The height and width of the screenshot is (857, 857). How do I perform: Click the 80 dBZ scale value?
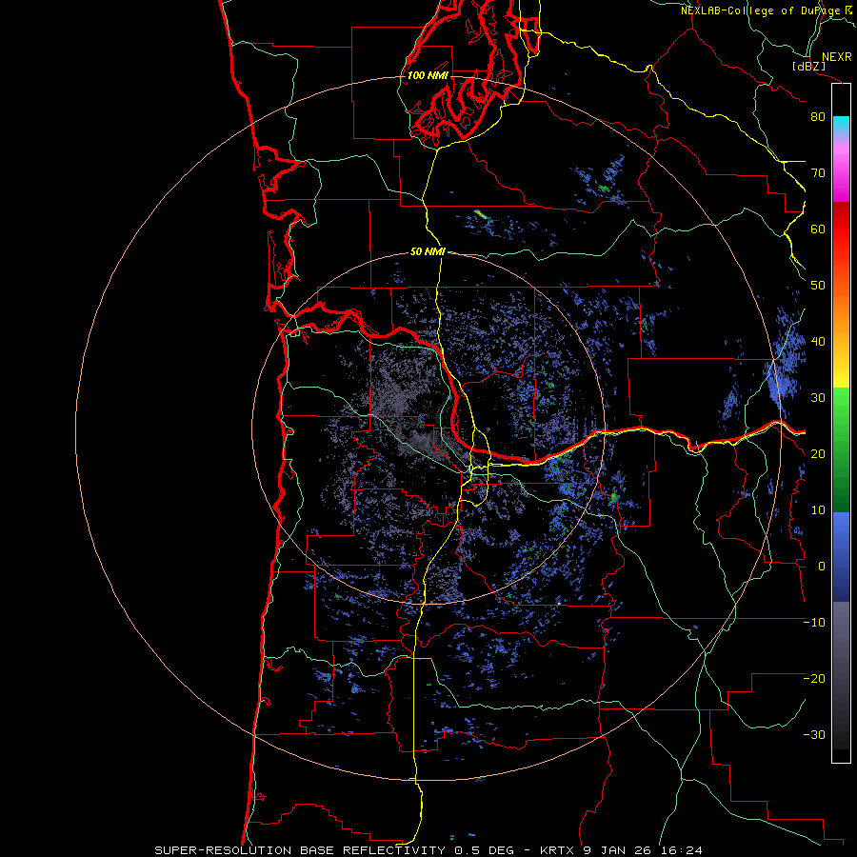tap(818, 116)
